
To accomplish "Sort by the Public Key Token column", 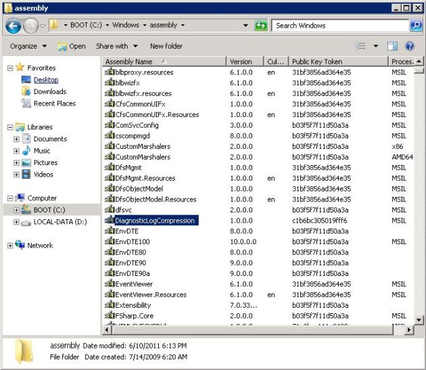I will [317, 62].
